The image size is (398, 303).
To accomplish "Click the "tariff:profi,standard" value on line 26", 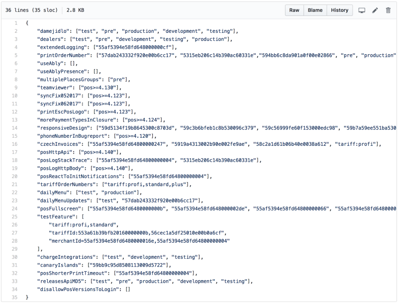I will [83, 225].
